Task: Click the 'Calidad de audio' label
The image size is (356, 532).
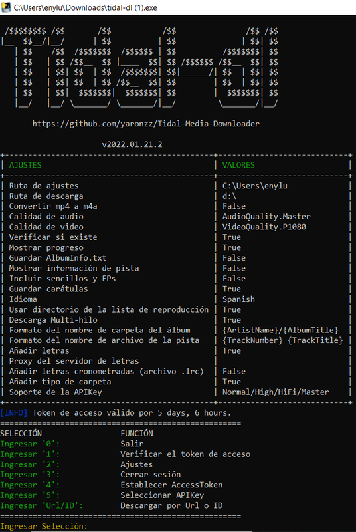Action: click(46, 217)
